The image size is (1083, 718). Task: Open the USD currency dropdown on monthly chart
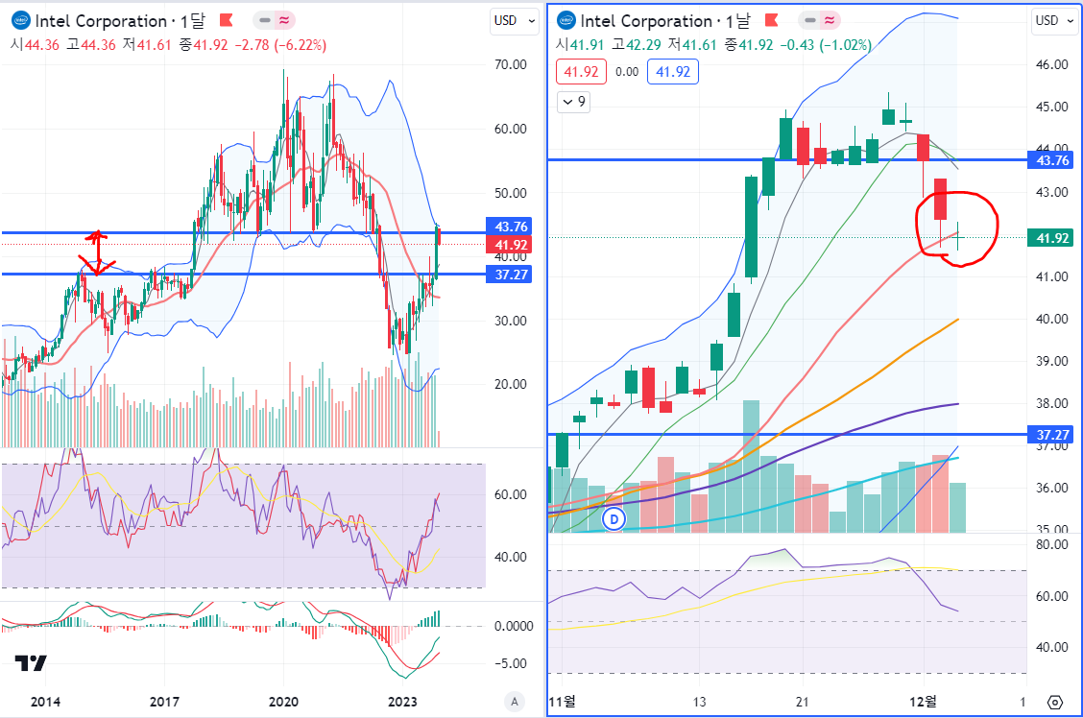[x=515, y=21]
